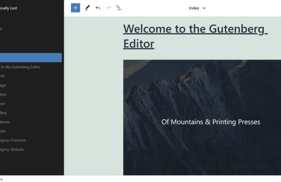Choose sidebar item ending in "tton"

(4, 94)
